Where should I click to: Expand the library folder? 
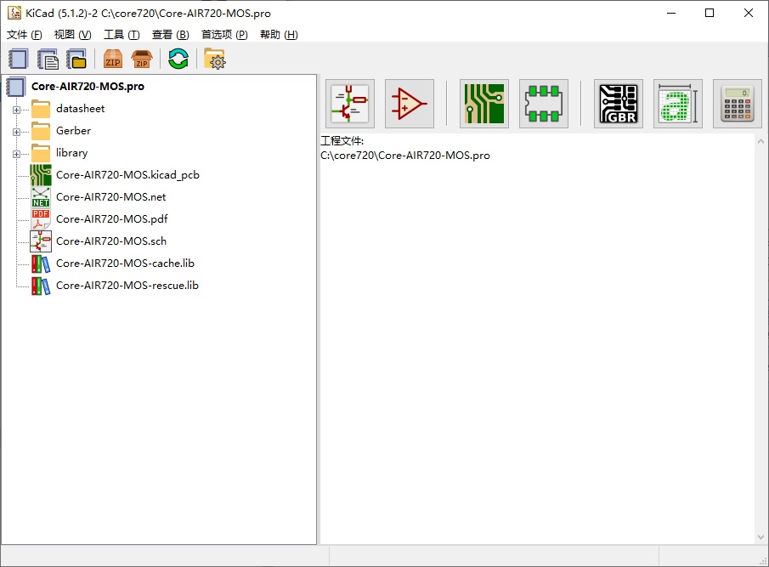pyautogui.click(x=17, y=154)
